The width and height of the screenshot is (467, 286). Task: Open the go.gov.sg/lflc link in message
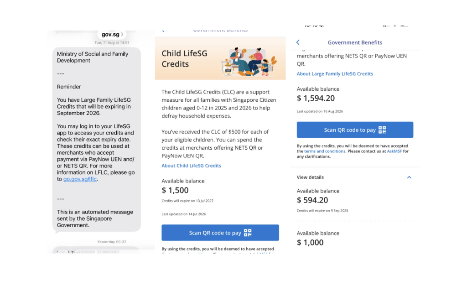click(x=80, y=179)
